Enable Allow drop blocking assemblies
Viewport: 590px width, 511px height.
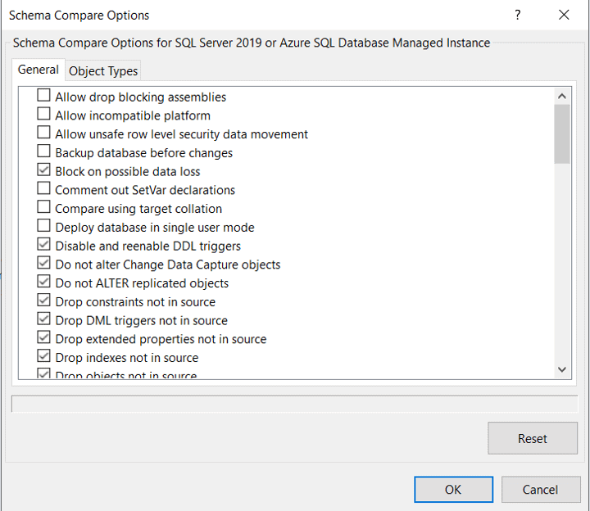(43, 95)
